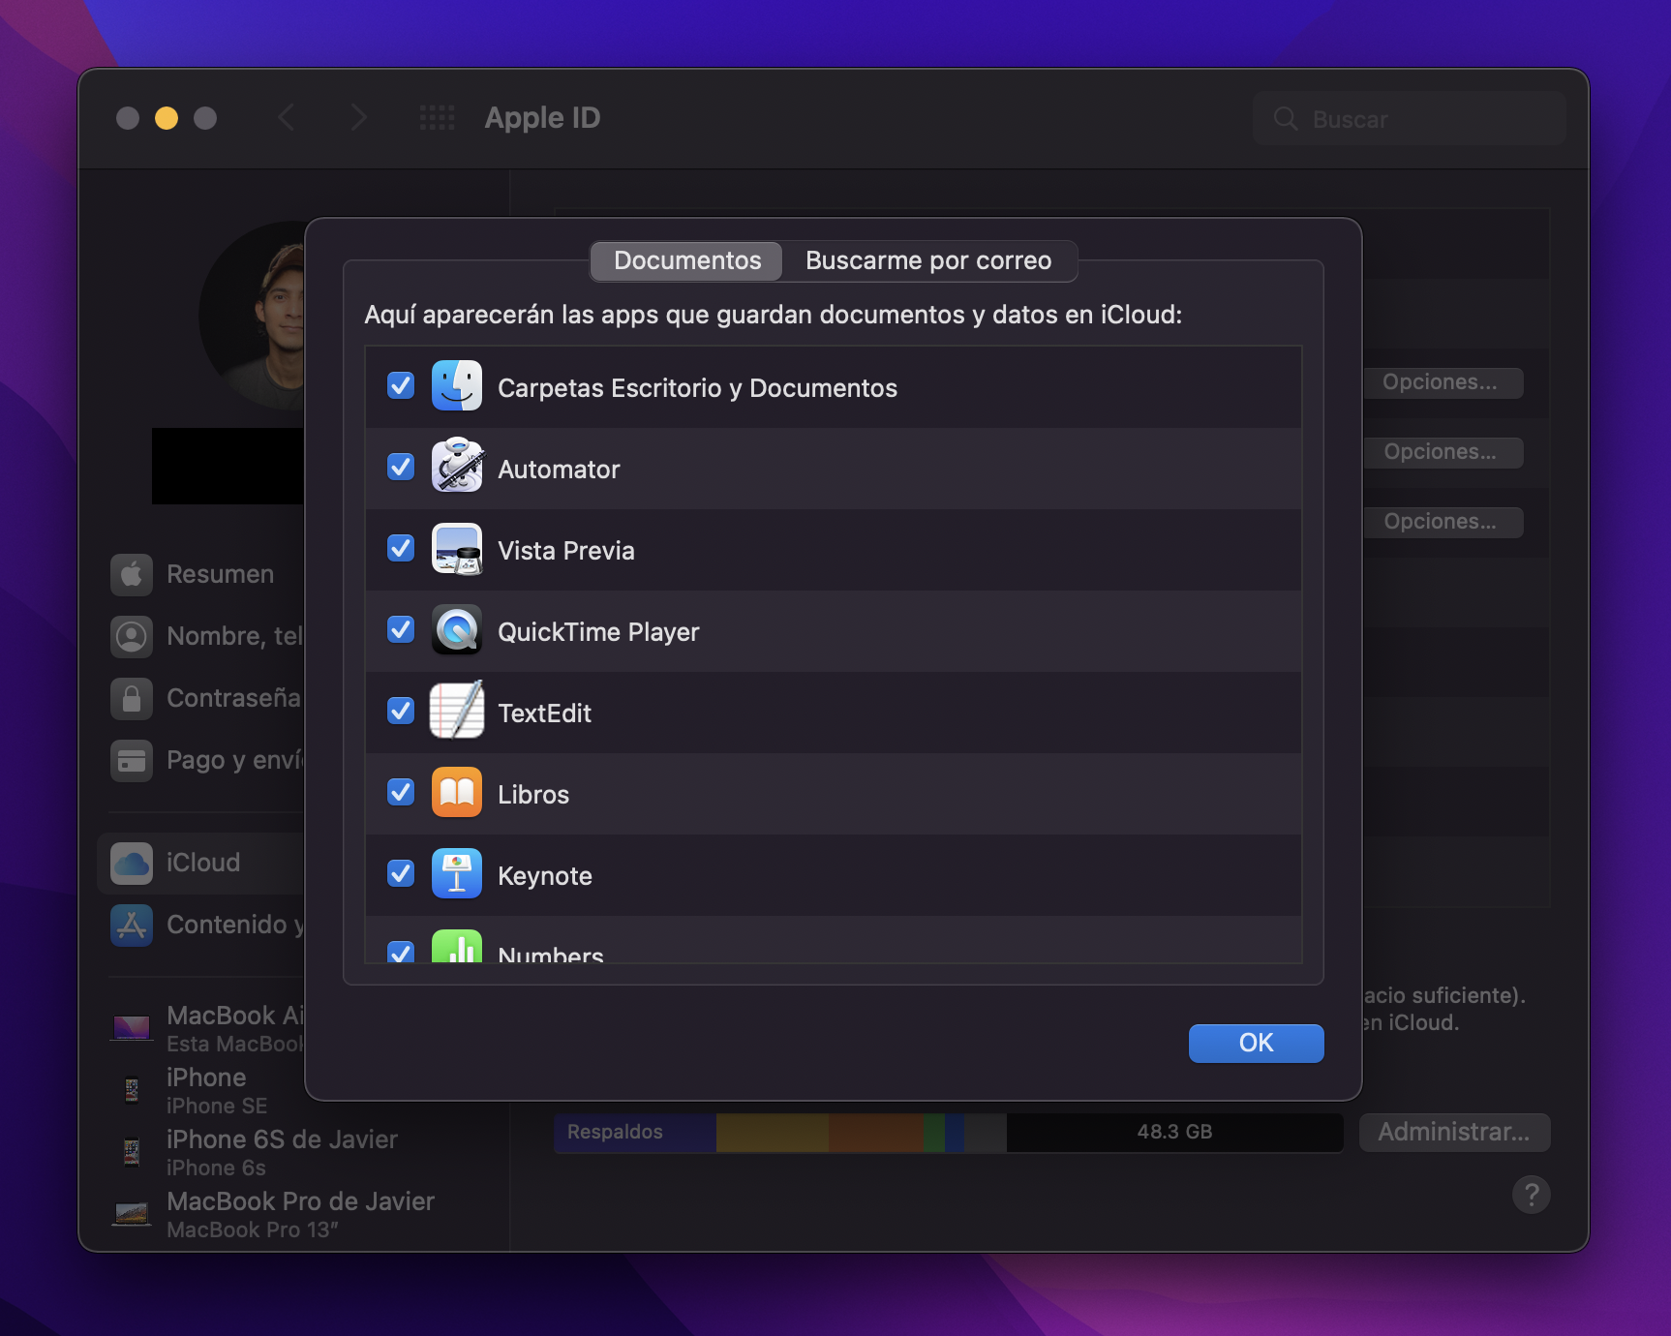Viewport: 1671px width, 1336px height.
Task: Click the QuickTime Player icon
Action: 456,630
